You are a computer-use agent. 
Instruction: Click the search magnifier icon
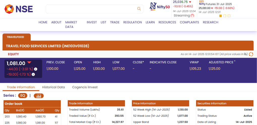[x=139, y=9]
